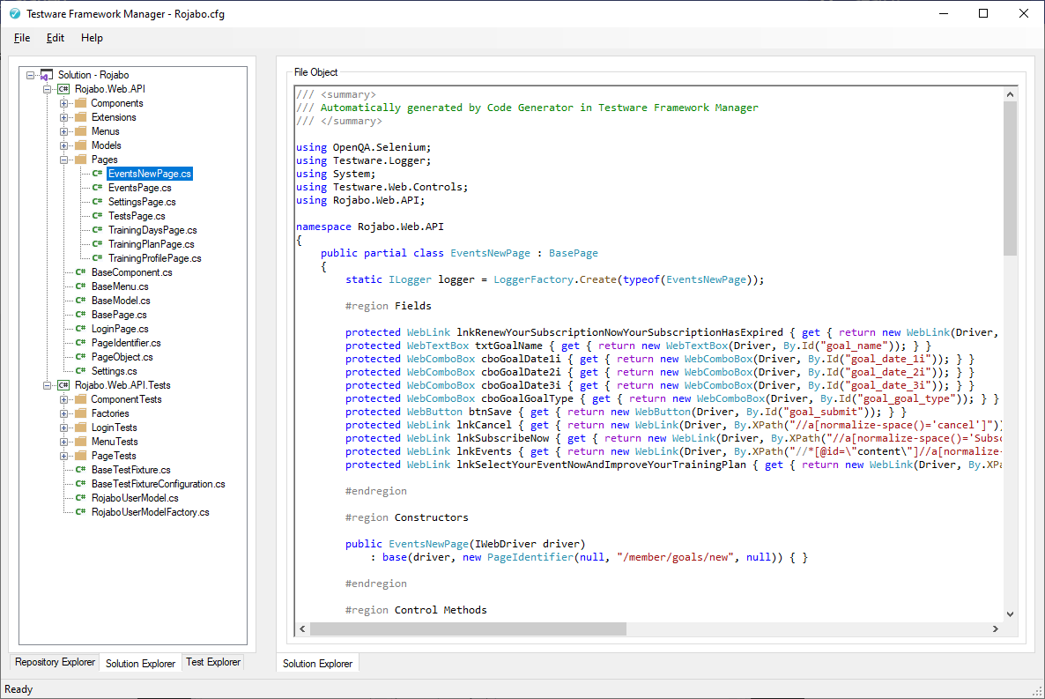The height and width of the screenshot is (699, 1045).
Task: Open the Help menu
Action: coord(92,38)
